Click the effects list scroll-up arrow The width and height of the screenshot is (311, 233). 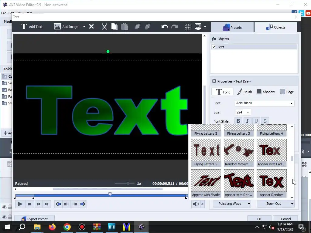point(292,127)
